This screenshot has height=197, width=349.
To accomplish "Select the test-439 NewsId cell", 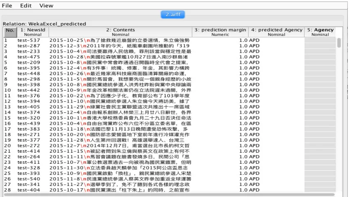I will click(33, 124).
